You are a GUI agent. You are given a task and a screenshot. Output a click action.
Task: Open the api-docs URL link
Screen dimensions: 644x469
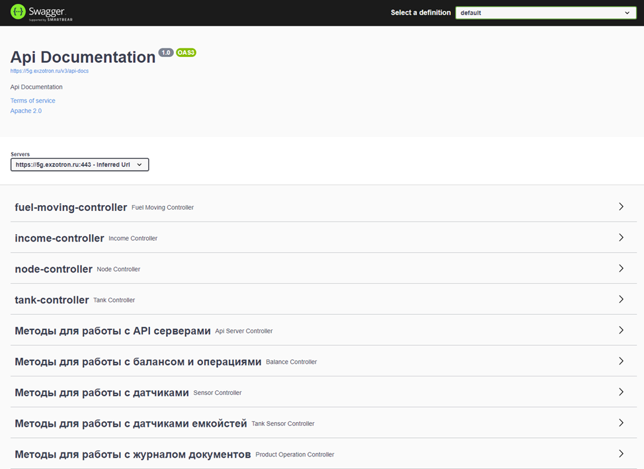coord(50,71)
